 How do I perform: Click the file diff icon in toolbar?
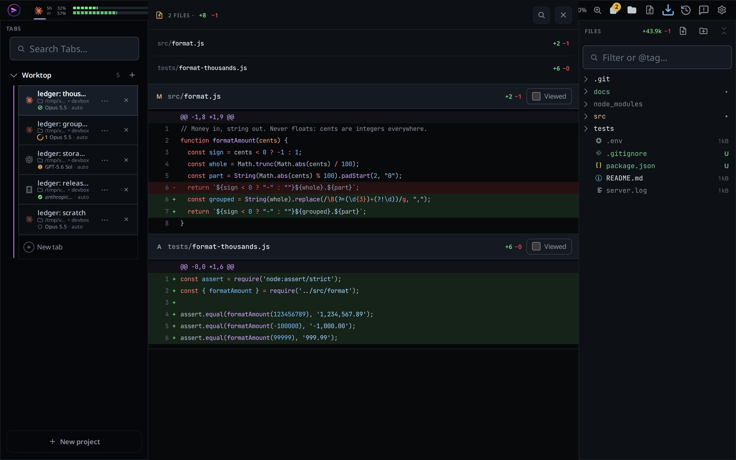click(650, 10)
